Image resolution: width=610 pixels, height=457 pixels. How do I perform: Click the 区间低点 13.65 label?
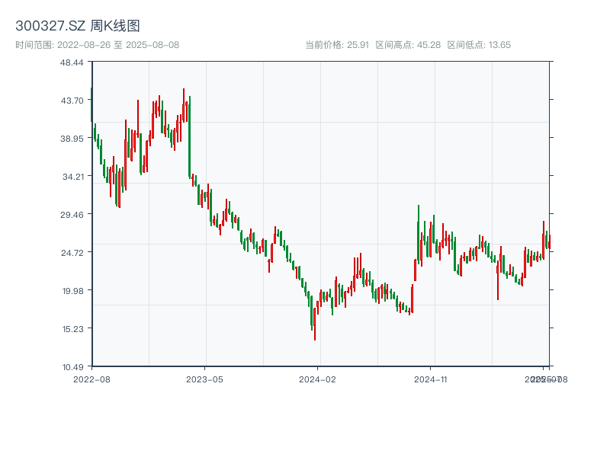[x=479, y=45]
